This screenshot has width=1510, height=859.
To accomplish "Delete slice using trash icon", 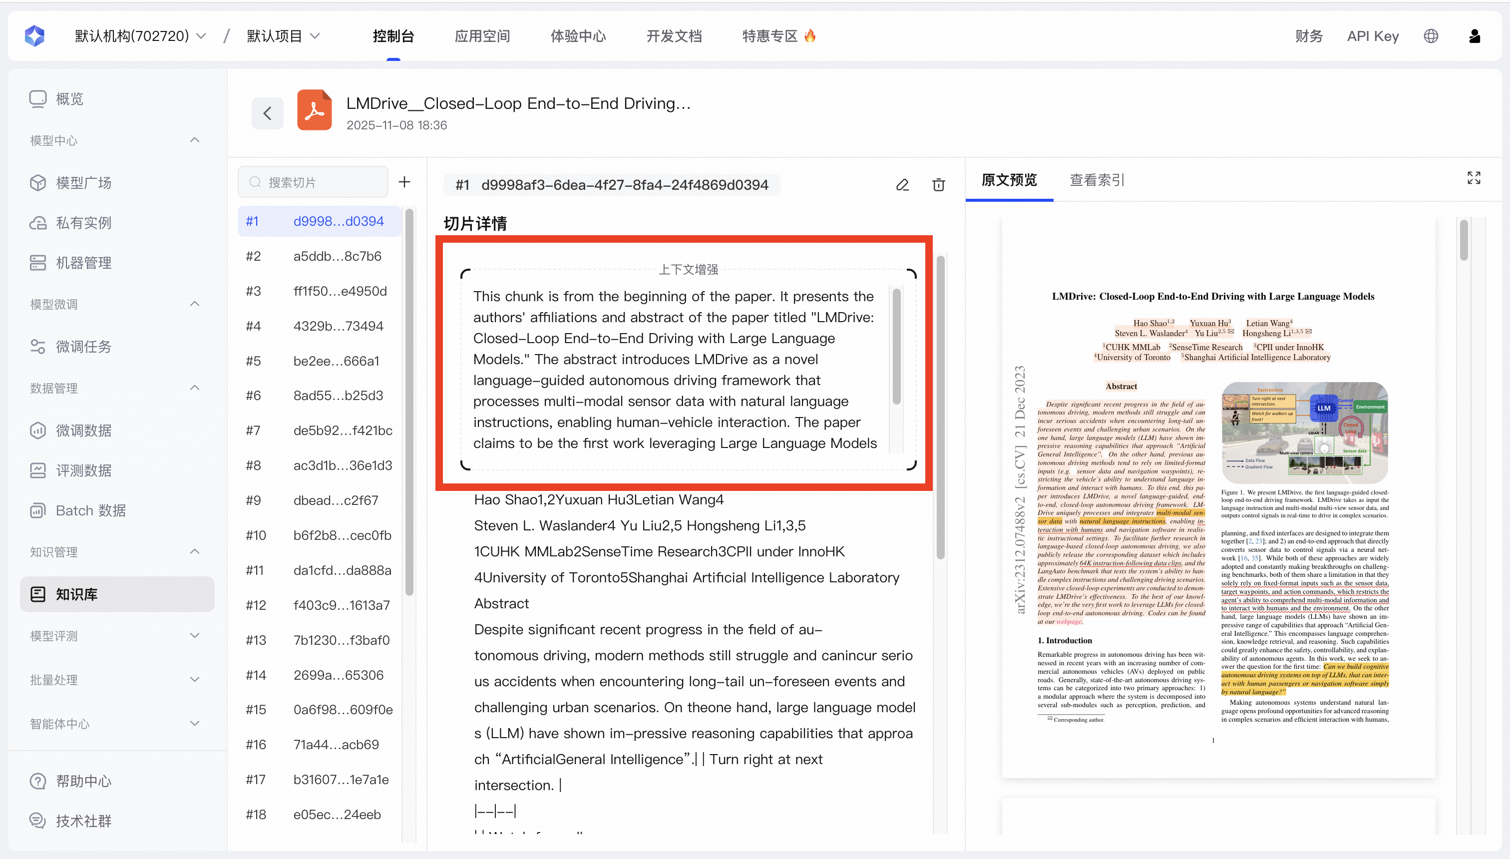I will [938, 185].
